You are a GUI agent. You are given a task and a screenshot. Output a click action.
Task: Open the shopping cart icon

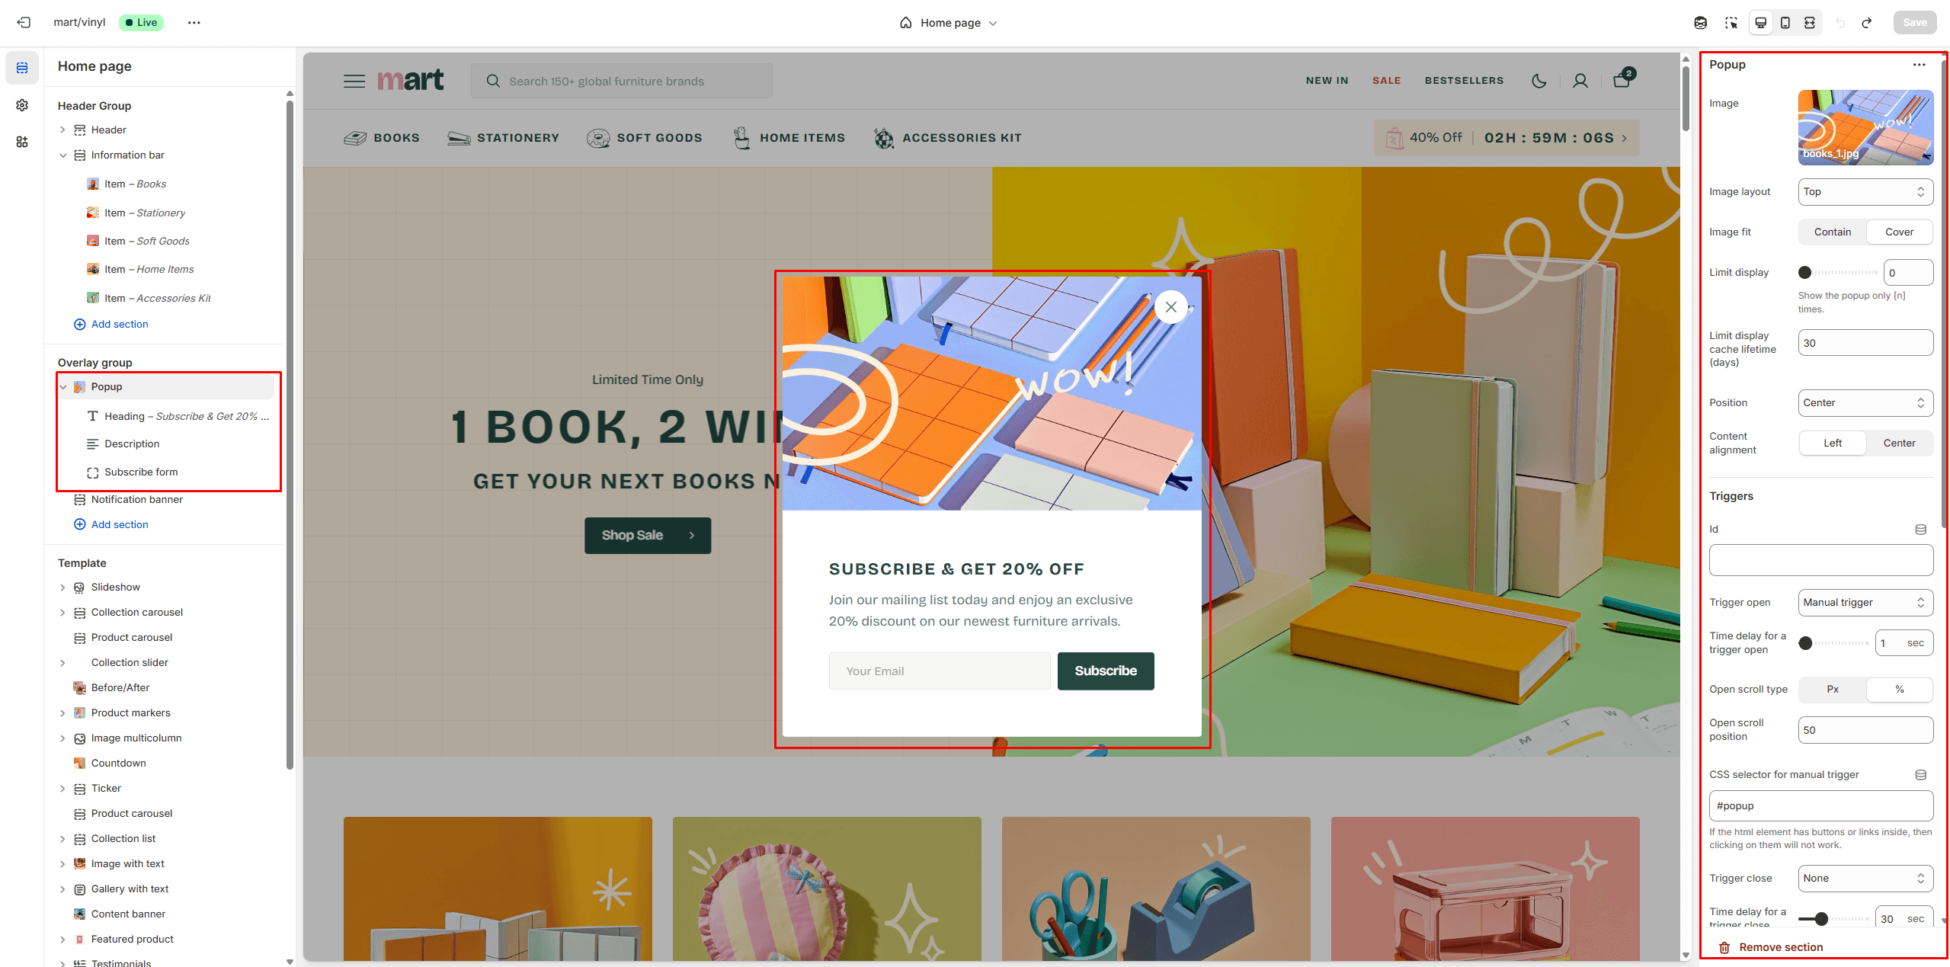[1622, 80]
